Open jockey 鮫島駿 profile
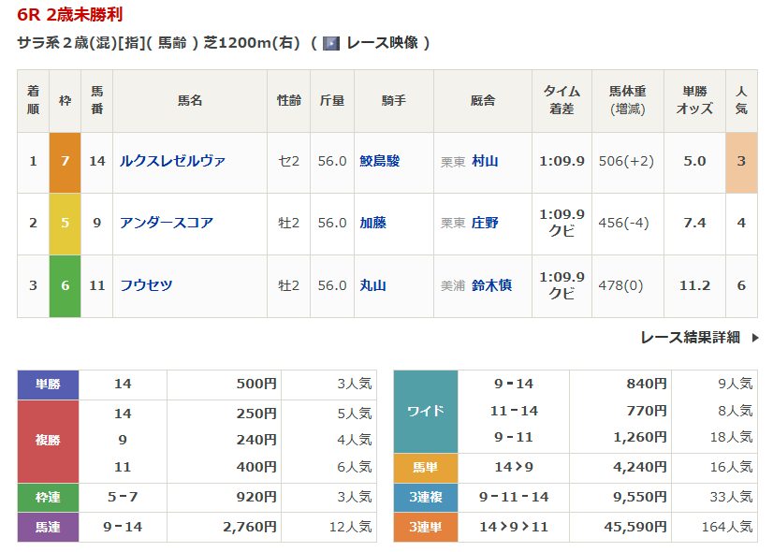773x552 pixels. pyautogui.click(x=379, y=161)
